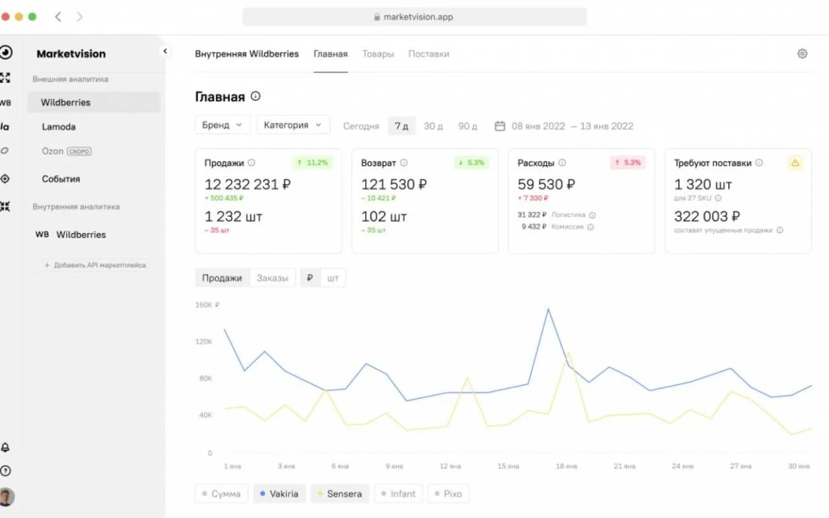Toggle the Sensera series in chart legend
Screen dimensions: 829x518
[x=340, y=493]
